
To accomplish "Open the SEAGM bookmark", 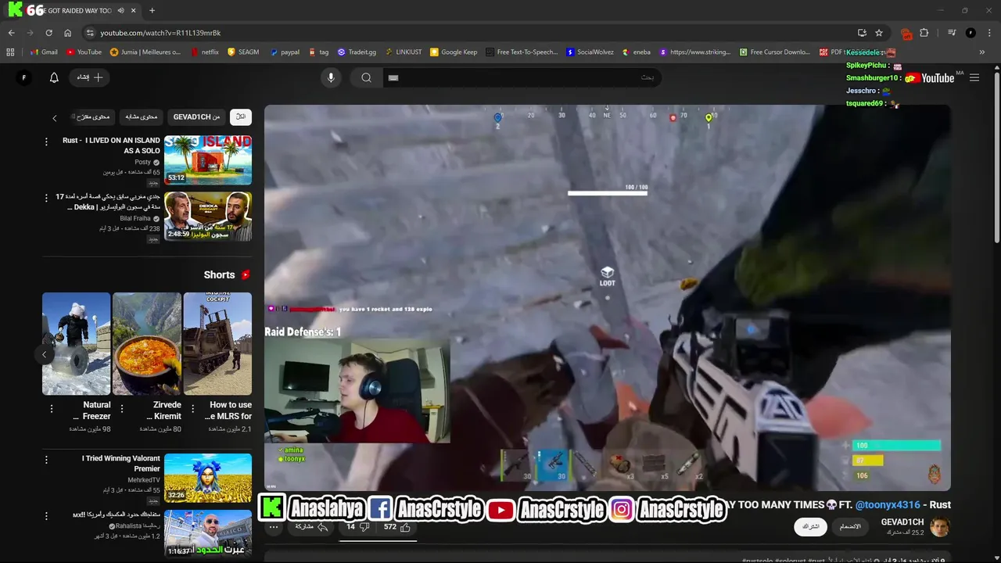I will click(x=243, y=52).
